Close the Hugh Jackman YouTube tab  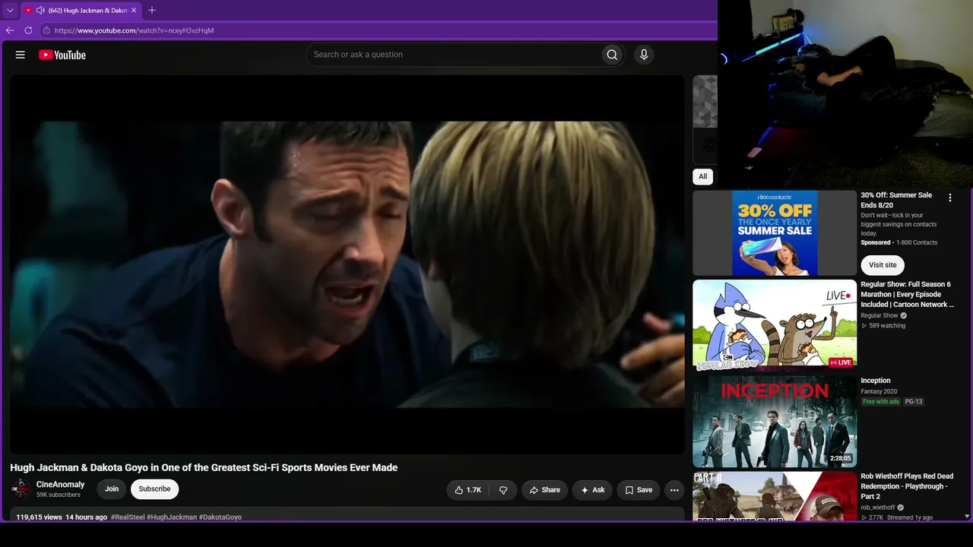(134, 11)
